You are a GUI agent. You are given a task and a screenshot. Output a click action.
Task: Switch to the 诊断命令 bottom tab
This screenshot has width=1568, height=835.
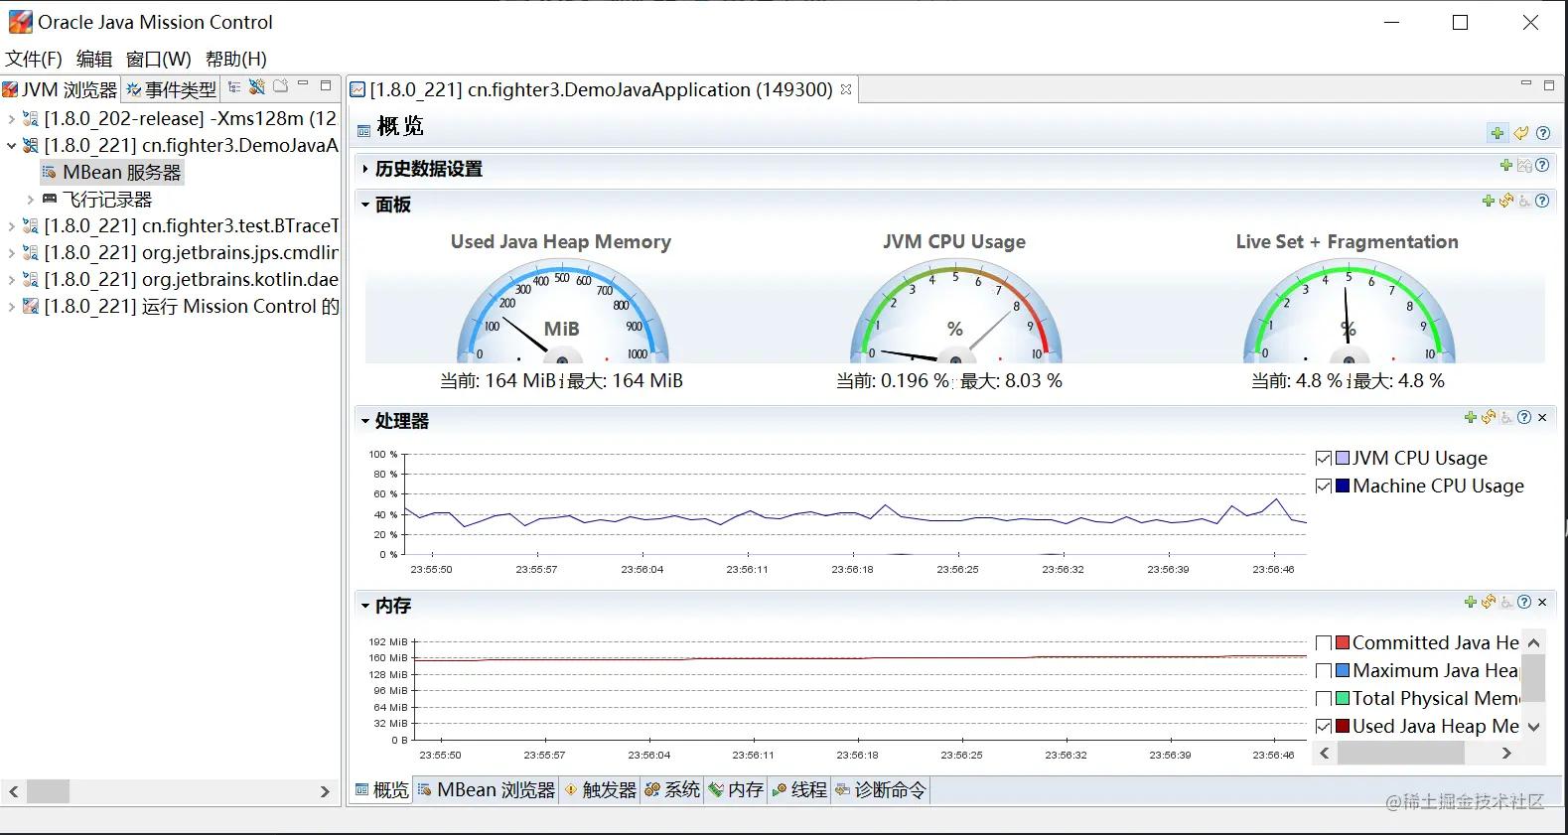tap(882, 790)
